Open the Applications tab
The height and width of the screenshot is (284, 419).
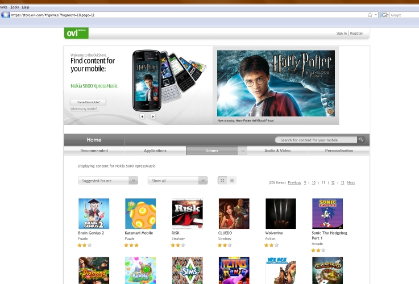tap(155, 151)
